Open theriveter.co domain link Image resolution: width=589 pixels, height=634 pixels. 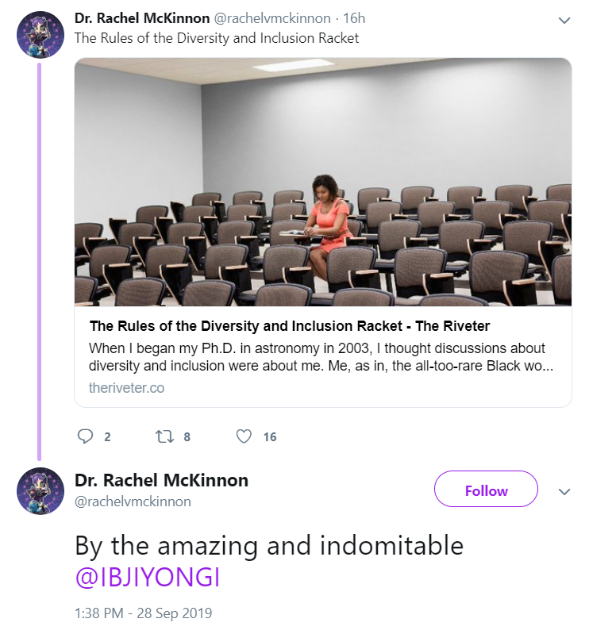[127, 388]
